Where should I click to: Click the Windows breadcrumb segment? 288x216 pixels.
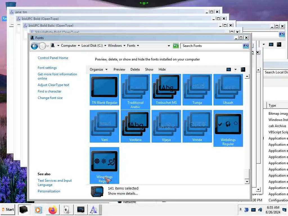(x=115, y=46)
